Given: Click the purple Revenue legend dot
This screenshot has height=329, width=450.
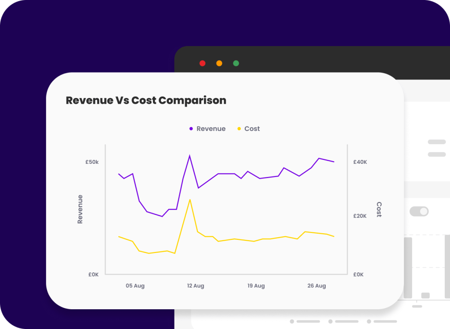Looking at the screenshot, I should pyautogui.click(x=191, y=129).
